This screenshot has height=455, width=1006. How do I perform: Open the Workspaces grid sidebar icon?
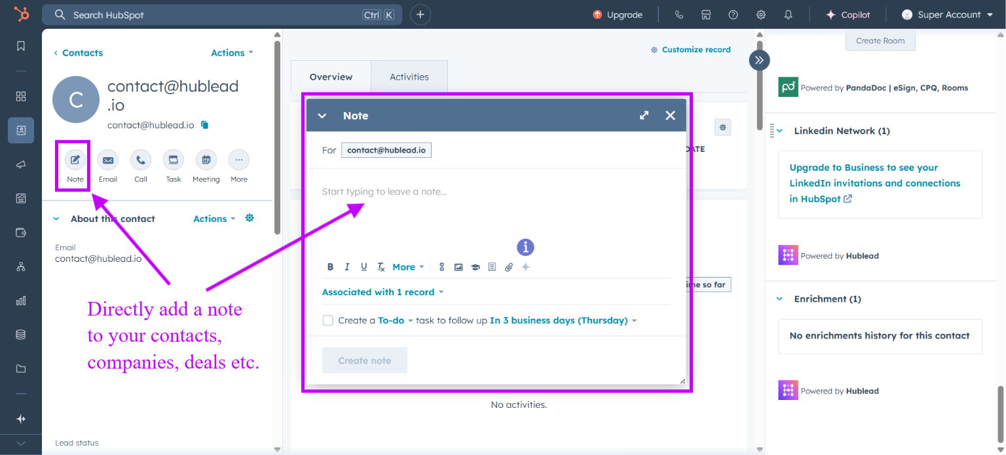pos(21,96)
